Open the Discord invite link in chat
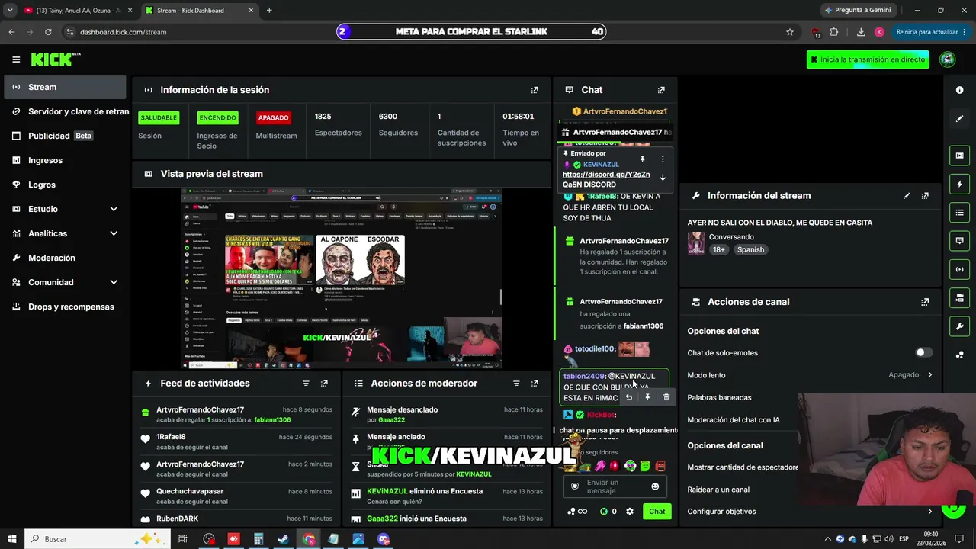The height and width of the screenshot is (549, 976). [606, 179]
